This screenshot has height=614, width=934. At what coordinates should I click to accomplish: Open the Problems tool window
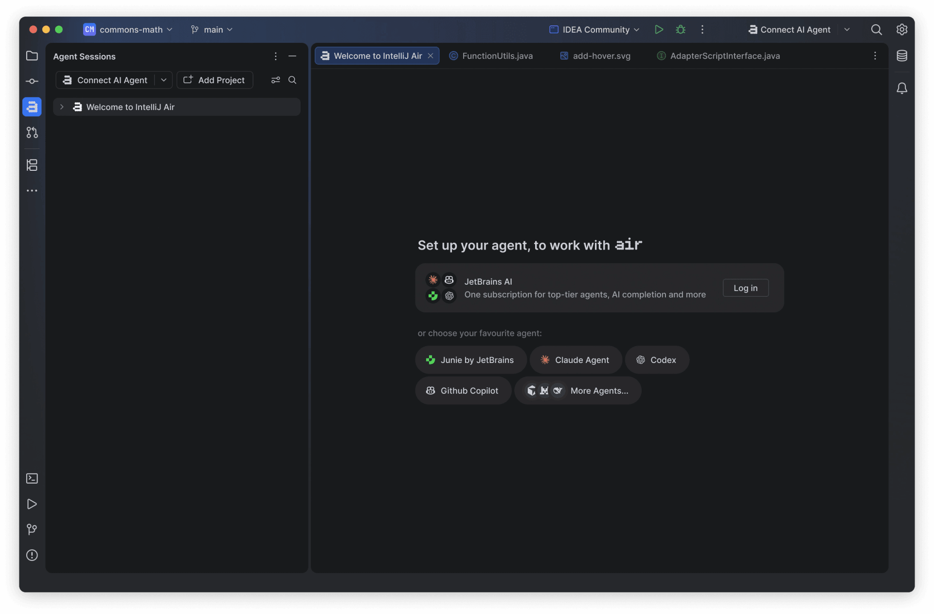pos(32,555)
